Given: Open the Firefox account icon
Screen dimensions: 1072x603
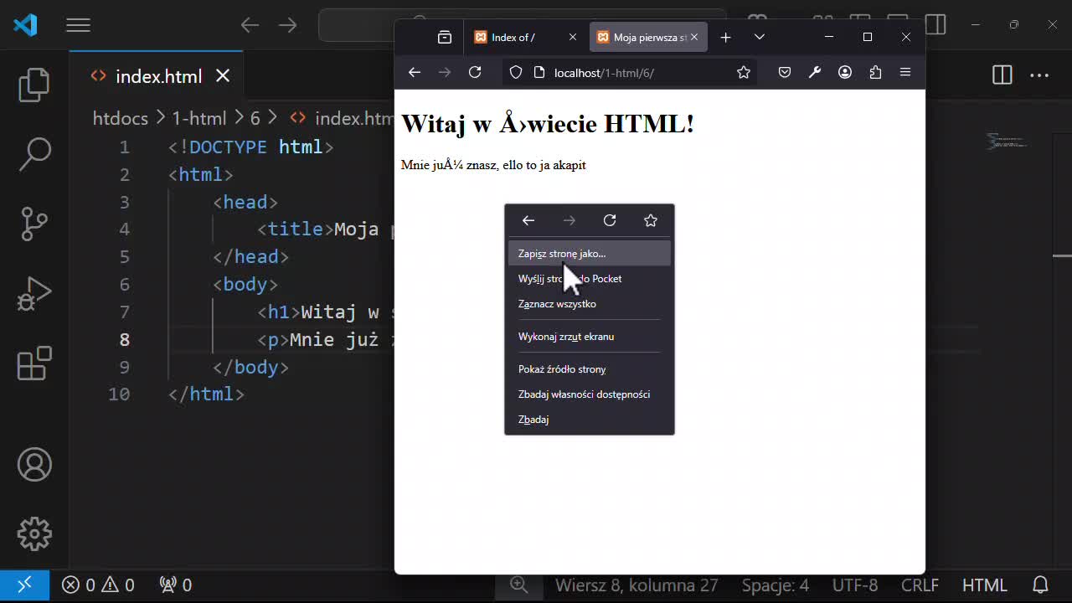Looking at the screenshot, I should [x=845, y=73].
